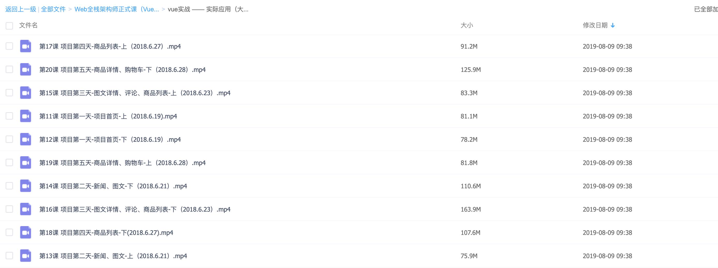The image size is (718, 268).
Task: Click video icon for 第12课 项目首页-下
Action: coord(26,139)
